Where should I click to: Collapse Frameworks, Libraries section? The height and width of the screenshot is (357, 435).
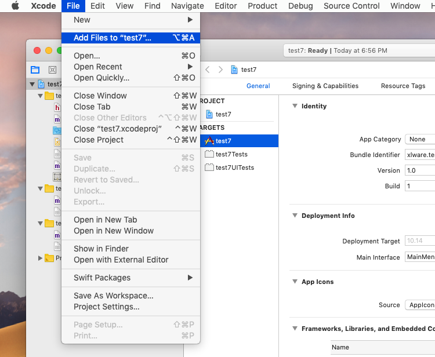[x=295, y=329]
